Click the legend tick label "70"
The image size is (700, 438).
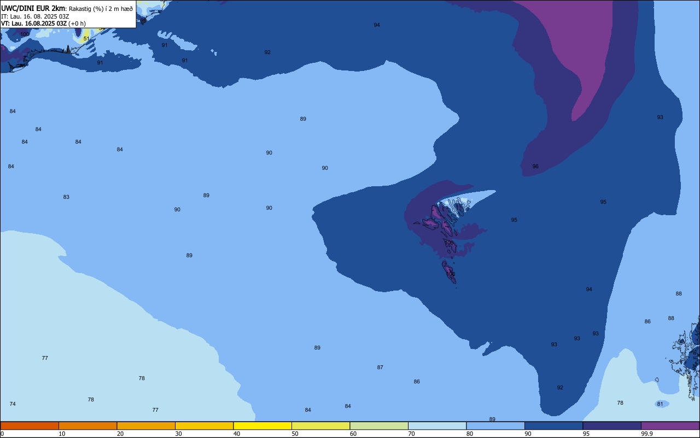pyautogui.click(x=412, y=434)
